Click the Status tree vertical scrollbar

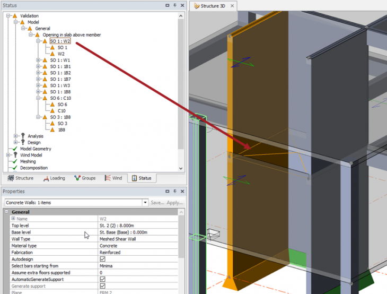tap(181, 80)
